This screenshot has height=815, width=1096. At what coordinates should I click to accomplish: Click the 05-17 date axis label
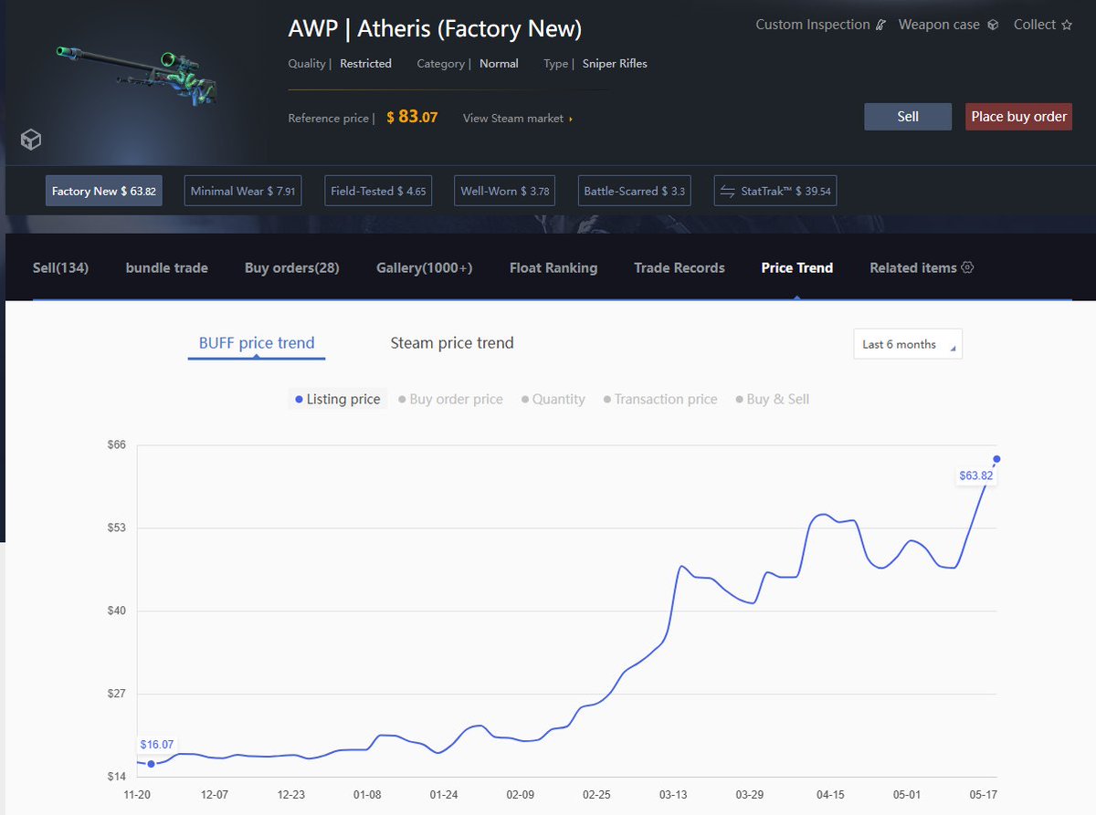[x=983, y=795]
